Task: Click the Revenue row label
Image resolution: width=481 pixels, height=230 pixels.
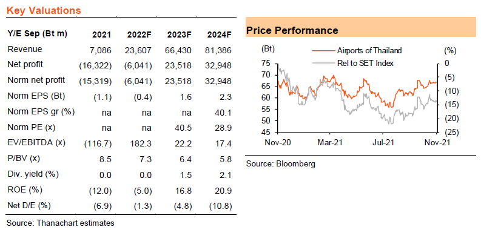Action: pyautogui.click(x=25, y=49)
